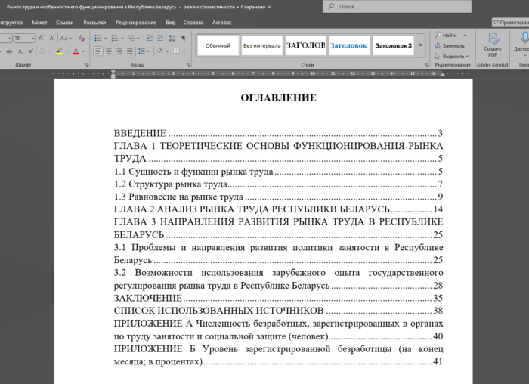Click the Поиск search field
529x384 pixels.
click(x=397, y=6)
